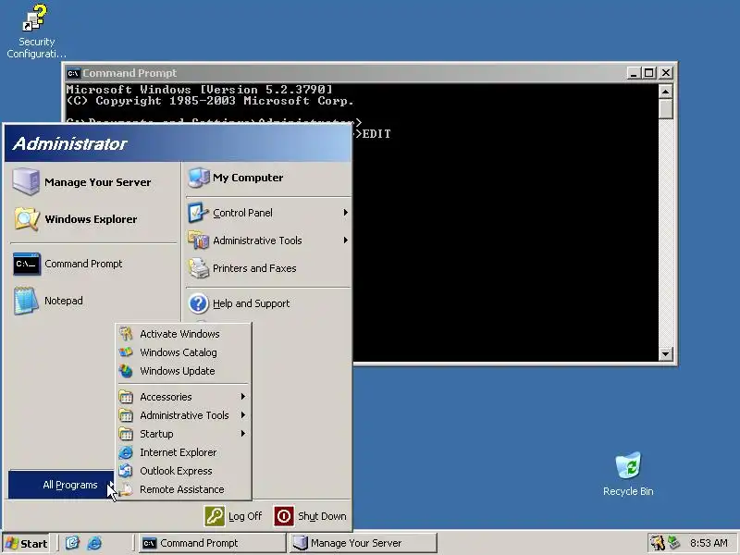Select Windows Explorer menu entry

click(92, 219)
